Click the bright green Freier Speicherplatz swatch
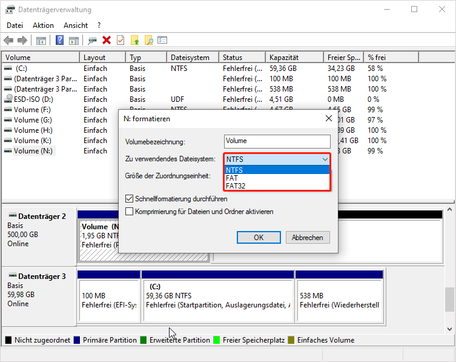Viewport: 456px width, 362px height. pyautogui.click(x=217, y=340)
